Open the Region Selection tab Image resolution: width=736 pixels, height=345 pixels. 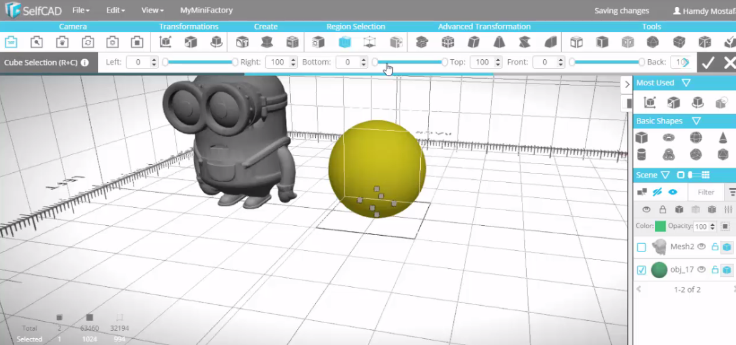[356, 26]
